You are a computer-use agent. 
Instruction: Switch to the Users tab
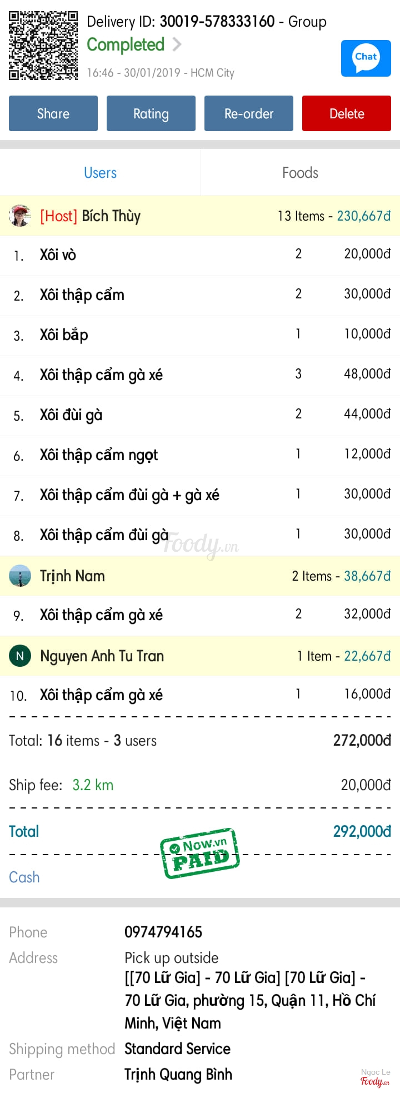(x=100, y=173)
